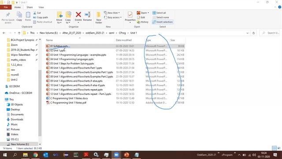Image resolution: width=282 pixels, height=159 pixels.
Task: Select Wipro-TalentNext folder in navigation pane
Action: [x=20, y=55]
